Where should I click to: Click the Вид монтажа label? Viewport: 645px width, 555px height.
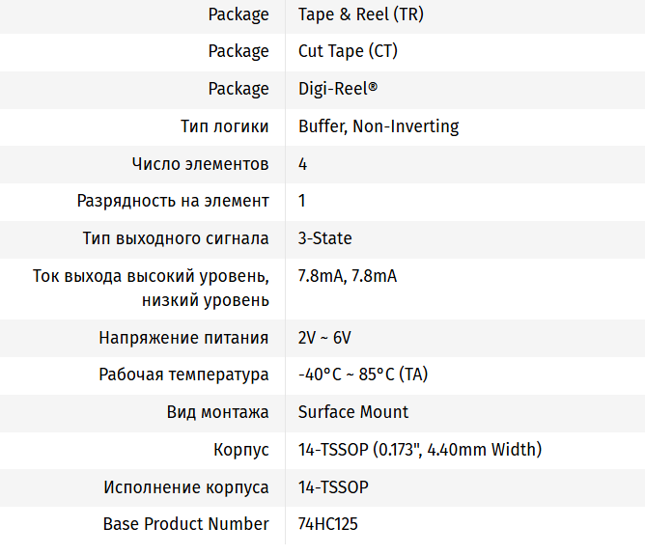[x=217, y=412]
